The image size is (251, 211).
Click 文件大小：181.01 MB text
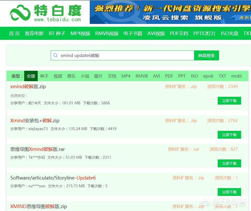pos(62,103)
